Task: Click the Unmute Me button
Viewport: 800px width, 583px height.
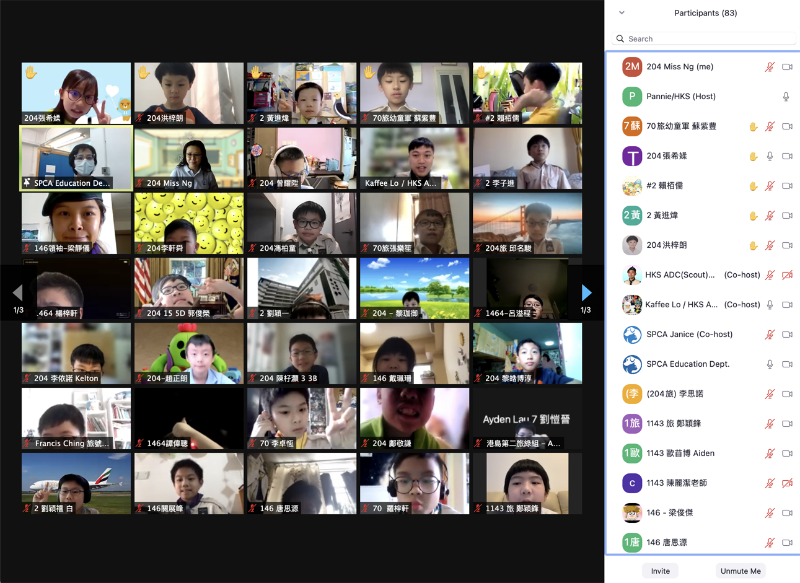Action: 741,571
